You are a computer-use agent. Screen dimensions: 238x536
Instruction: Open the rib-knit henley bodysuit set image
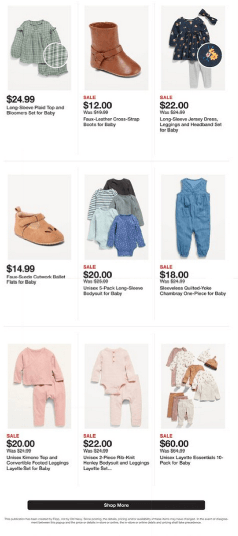[116, 386]
